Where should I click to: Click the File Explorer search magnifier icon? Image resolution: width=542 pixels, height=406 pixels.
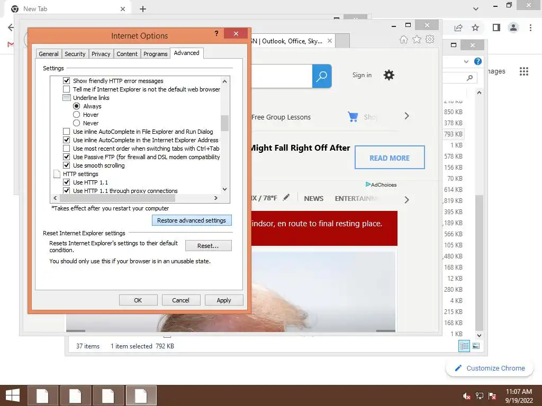(469, 78)
